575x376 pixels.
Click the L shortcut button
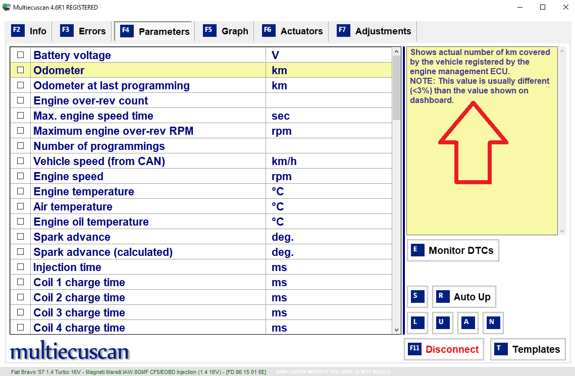417,323
